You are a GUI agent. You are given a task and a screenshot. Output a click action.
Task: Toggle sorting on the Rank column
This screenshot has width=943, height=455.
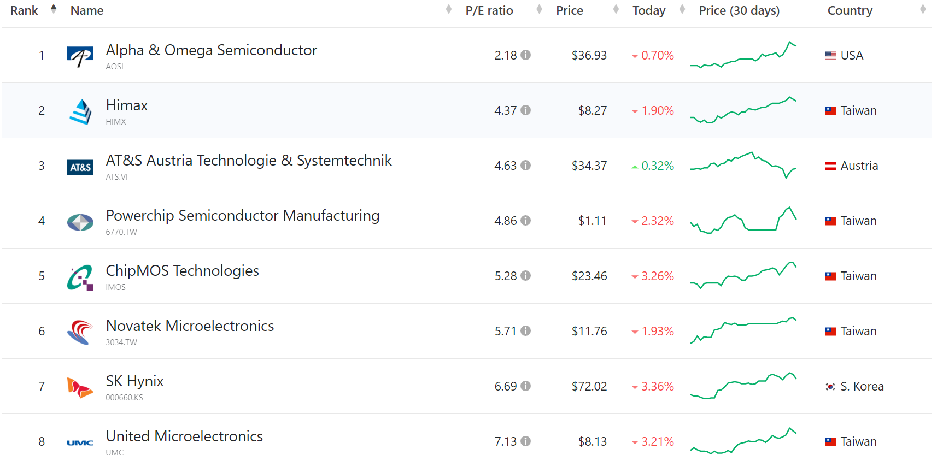[24, 10]
